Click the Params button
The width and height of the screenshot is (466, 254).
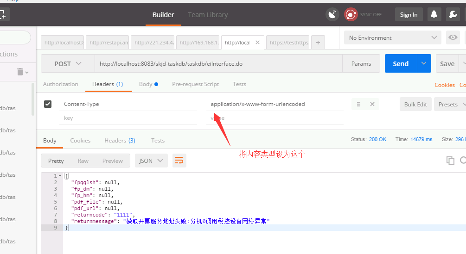coord(361,63)
